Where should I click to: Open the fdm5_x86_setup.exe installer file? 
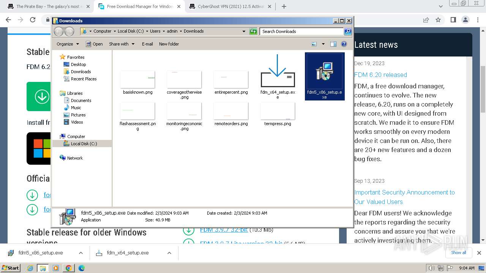325,76
